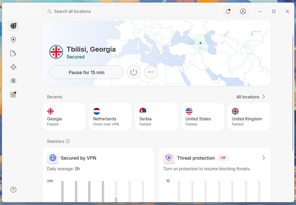Click the search magnifier icon

point(49,11)
